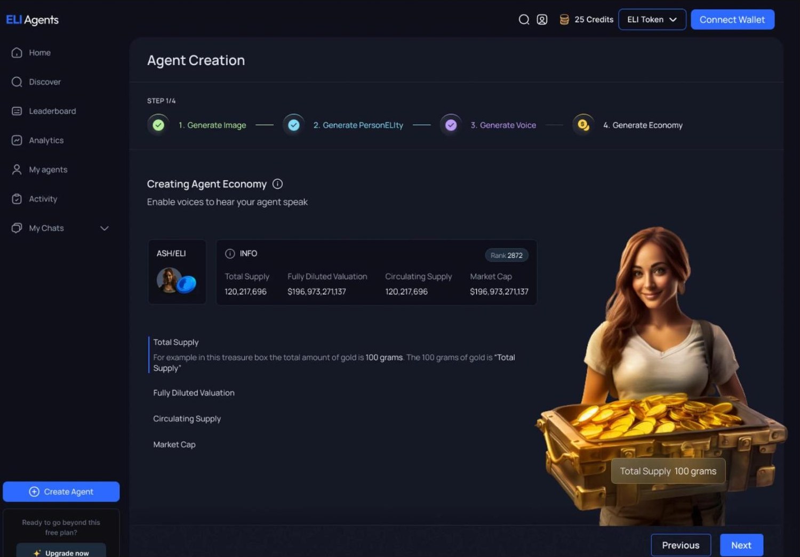Image resolution: width=800 pixels, height=557 pixels.
Task: Click the green check step 1 icon
Action: coord(158,125)
